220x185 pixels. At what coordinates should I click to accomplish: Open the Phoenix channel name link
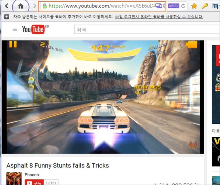32,175
